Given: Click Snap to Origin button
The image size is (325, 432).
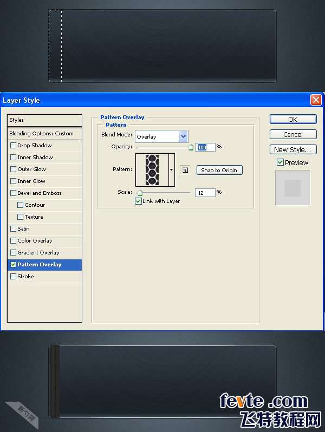Looking at the screenshot, I should [x=219, y=170].
